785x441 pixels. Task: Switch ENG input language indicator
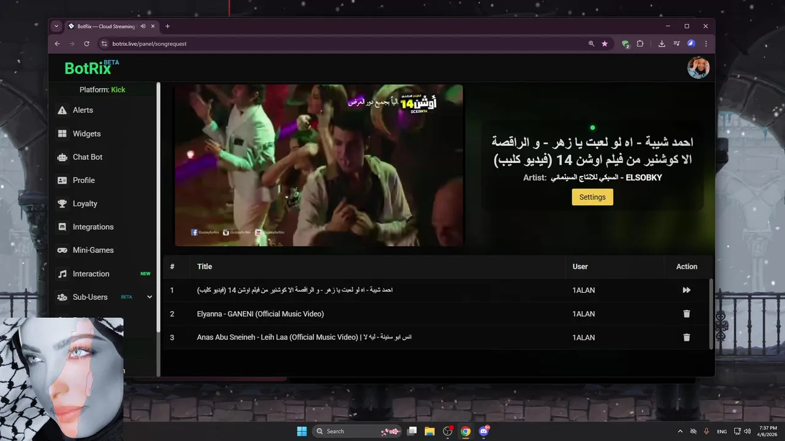coord(722,431)
